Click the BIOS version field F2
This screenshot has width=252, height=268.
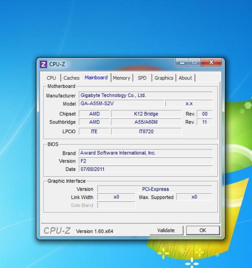[x=146, y=161]
